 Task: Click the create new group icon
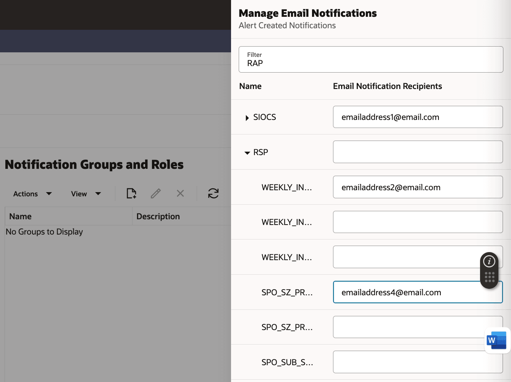pos(131,194)
